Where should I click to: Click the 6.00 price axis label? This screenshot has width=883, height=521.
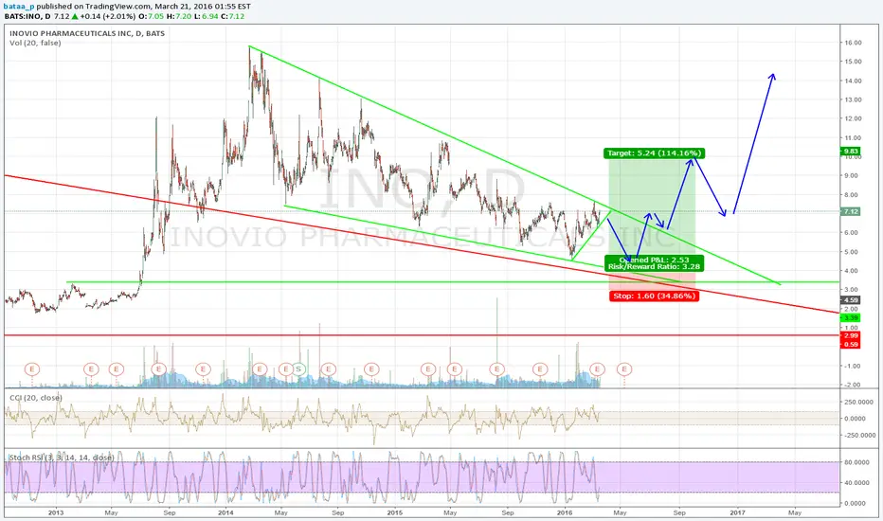pos(853,233)
